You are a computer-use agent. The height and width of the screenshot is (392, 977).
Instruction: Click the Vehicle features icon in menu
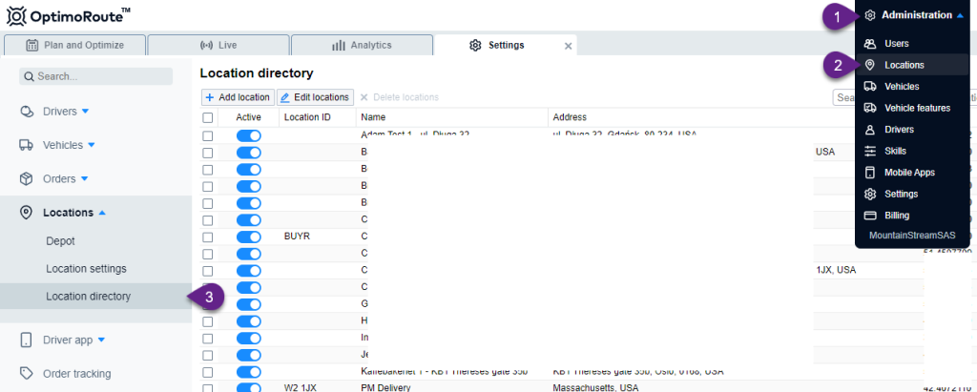pyautogui.click(x=870, y=108)
